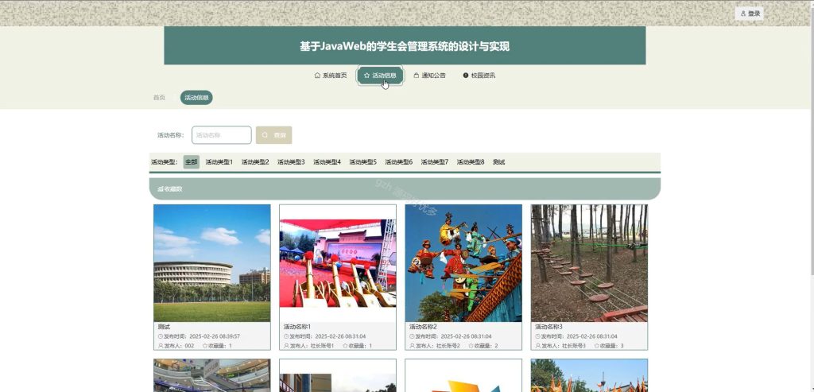814x392 pixels.
Task: Click the info icon beside 校园资讯
Action: coord(466,76)
